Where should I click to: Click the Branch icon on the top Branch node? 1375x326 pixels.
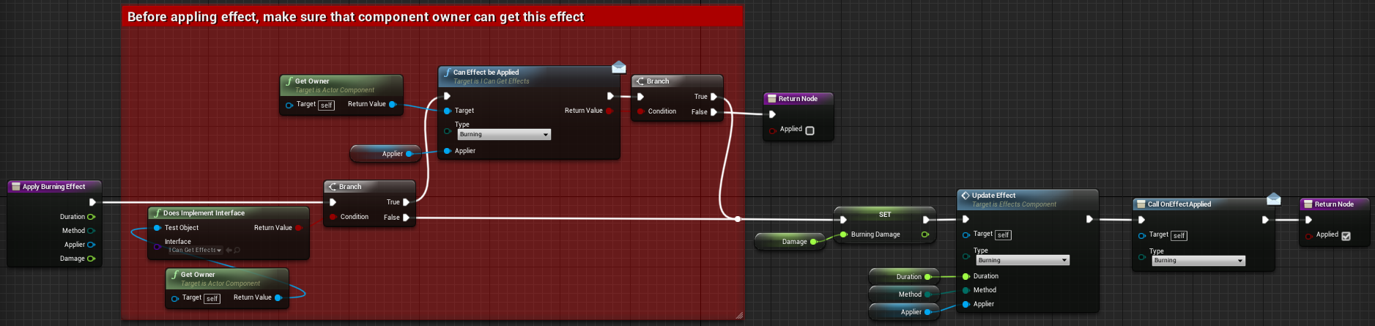[640, 81]
